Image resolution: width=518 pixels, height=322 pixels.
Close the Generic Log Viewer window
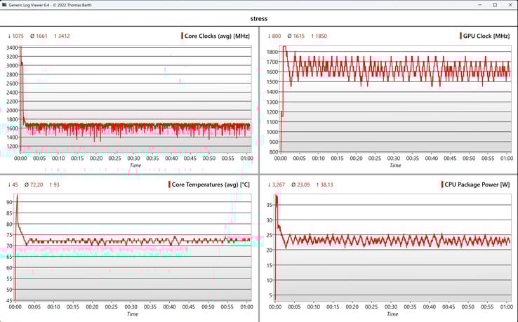point(511,4)
